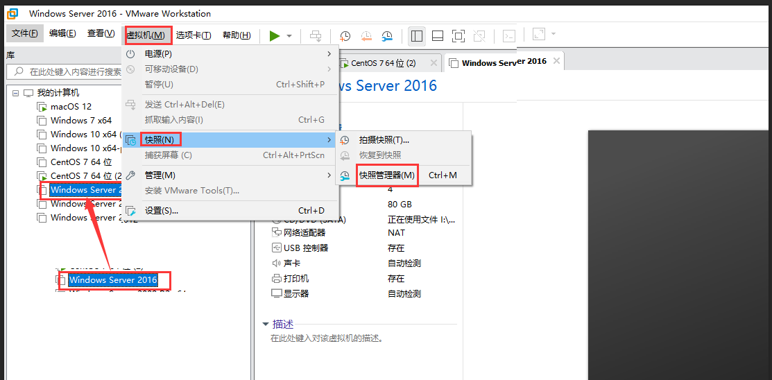
Task: Expand the 电源(P) submenu arrow
Action: 329,53
